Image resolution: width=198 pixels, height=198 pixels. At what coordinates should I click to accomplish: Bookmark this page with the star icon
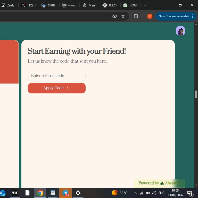click(x=123, y=16)
